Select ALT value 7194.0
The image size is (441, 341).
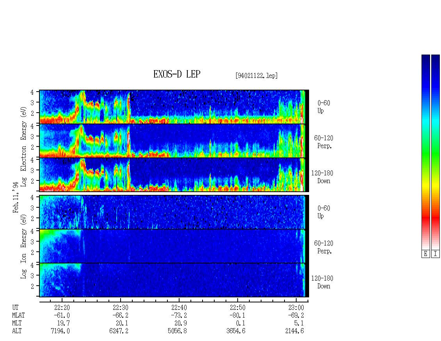pos(60,331)
